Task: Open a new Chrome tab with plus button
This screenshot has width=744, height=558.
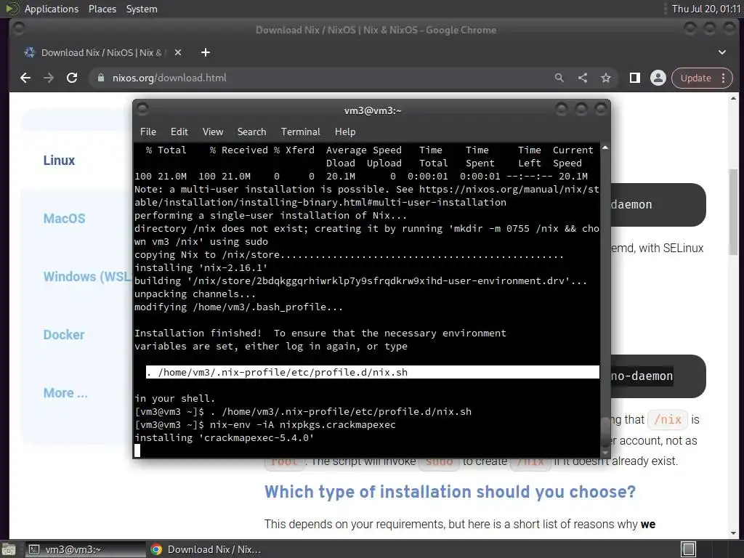Action: point(206,52)
